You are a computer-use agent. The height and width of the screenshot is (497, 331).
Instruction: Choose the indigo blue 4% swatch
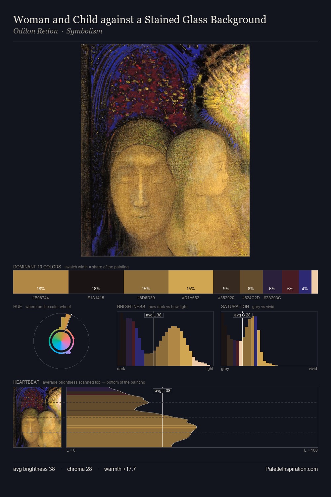pyautogui.click(x=305, y=282)
